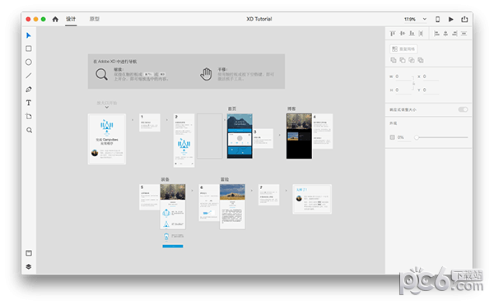Click the down chevron below 放大以开始
Viewport: 494px width, 305px height.
click(x=107, y=108)
